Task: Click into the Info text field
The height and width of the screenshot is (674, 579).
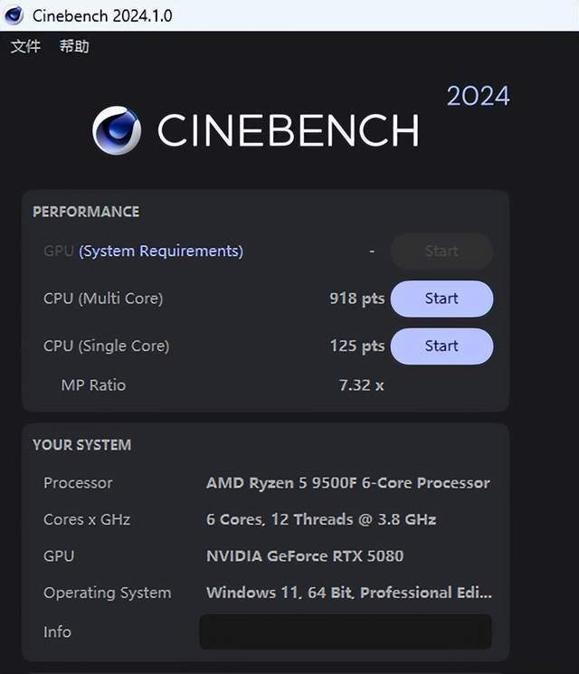Action: point(346,631)
